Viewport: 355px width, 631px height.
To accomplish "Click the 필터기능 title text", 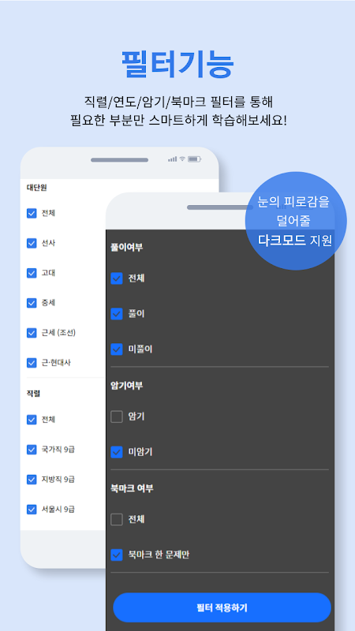I will (177, 65).
